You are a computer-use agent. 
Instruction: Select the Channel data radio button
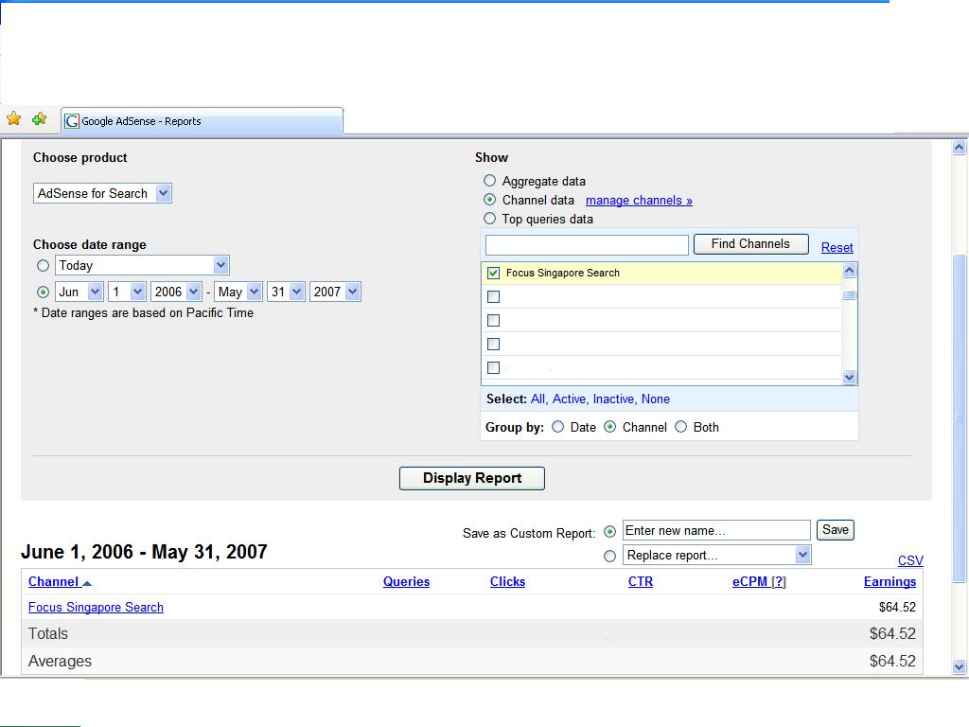tap(489, 200)
